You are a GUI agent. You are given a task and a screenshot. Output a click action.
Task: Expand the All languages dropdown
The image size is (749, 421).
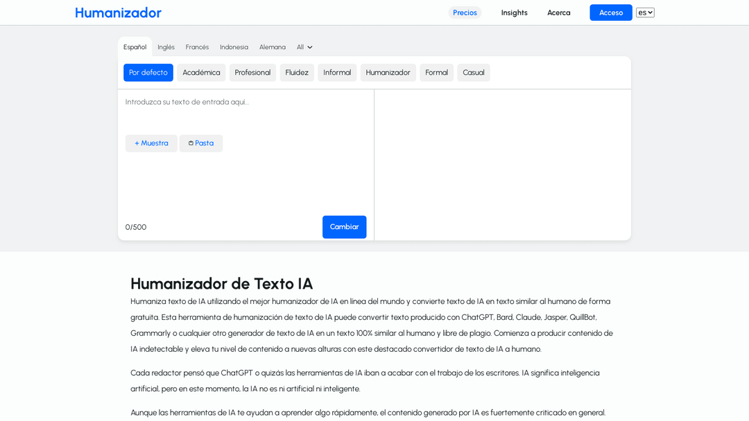click(x=304, y=46)
